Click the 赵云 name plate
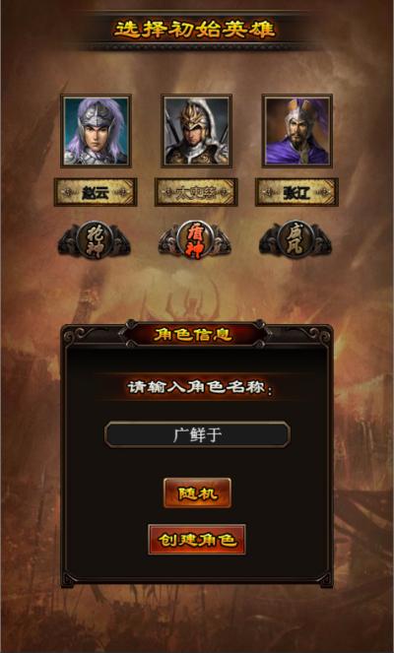 coord(96,192)
